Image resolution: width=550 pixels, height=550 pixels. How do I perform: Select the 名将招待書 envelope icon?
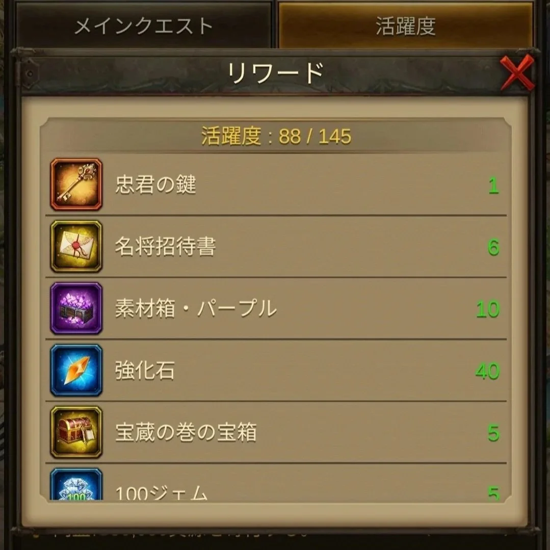coord(76,247)
